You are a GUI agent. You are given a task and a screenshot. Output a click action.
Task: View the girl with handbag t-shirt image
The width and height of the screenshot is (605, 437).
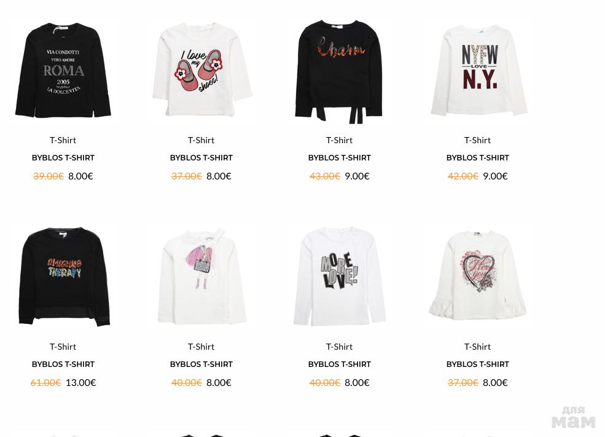[202, 276]
